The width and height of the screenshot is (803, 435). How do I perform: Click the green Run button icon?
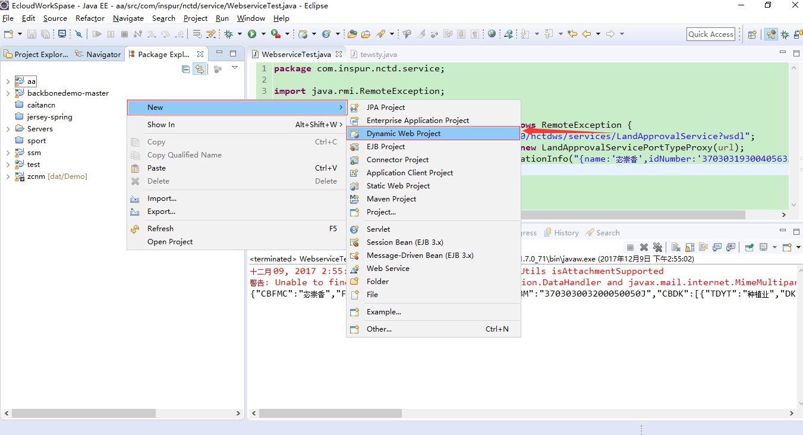252,34
